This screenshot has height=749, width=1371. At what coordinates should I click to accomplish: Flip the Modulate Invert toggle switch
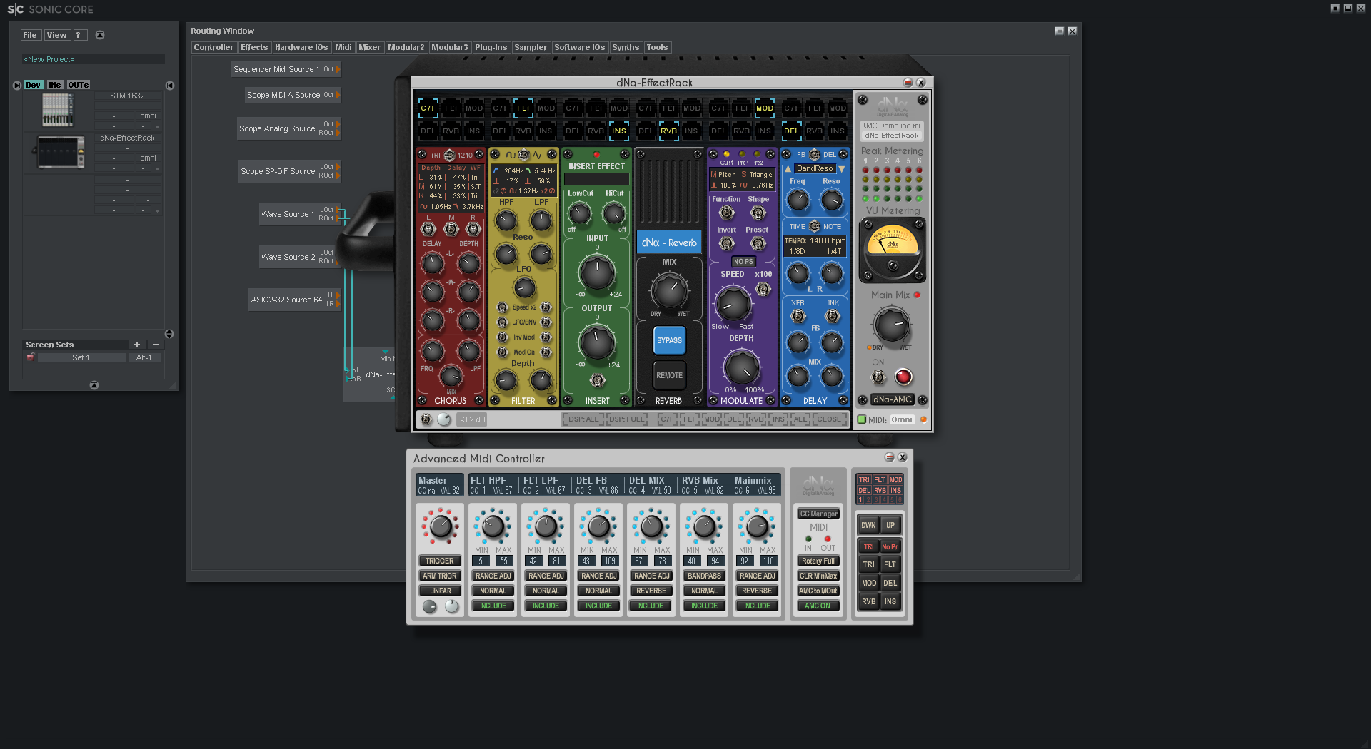coord(727,243)
